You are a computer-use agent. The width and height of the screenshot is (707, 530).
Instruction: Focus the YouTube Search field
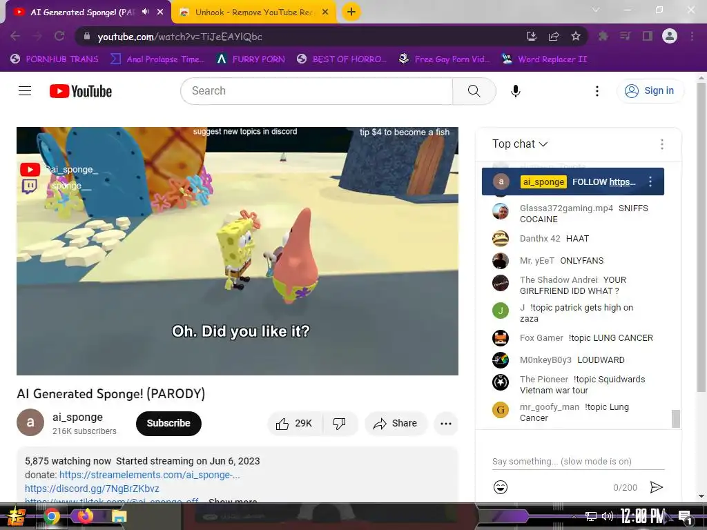click(x=316, y=91)
